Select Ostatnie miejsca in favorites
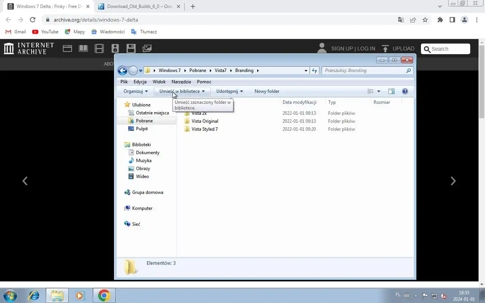This screenshot has width=485, height=303. point(152,113)
